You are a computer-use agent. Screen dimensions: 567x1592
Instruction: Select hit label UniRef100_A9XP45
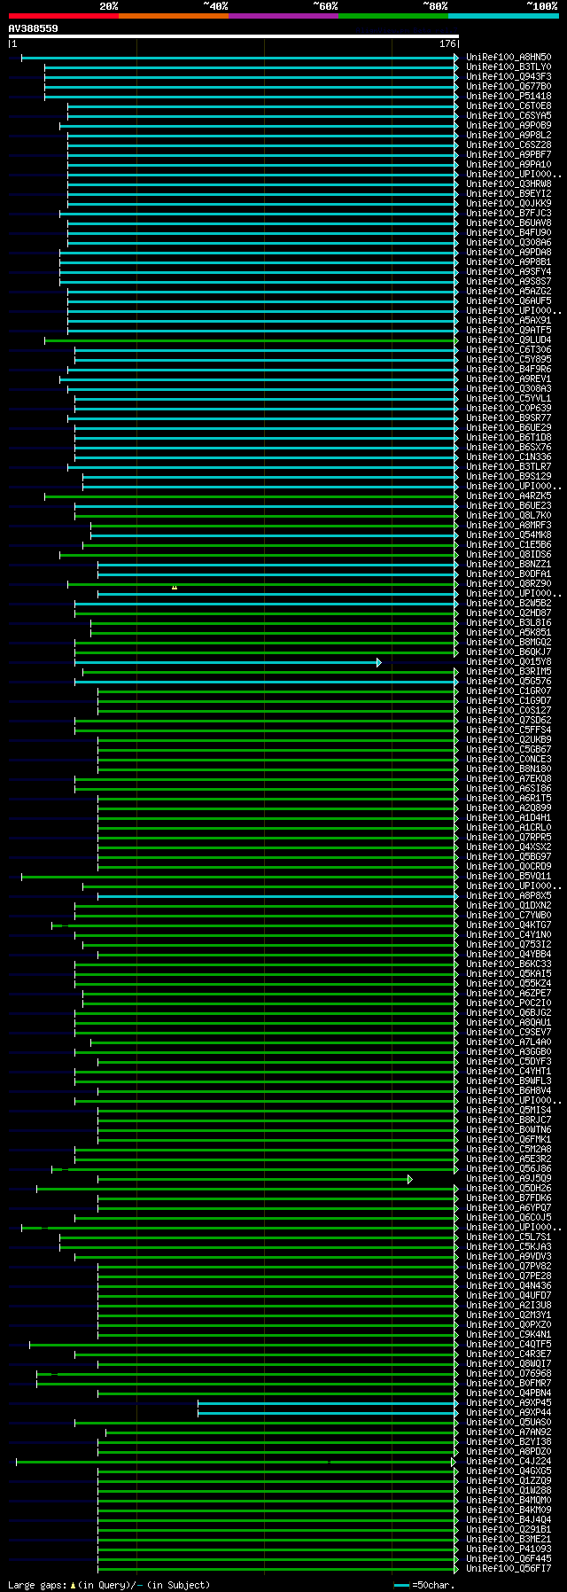(509, 1403)
